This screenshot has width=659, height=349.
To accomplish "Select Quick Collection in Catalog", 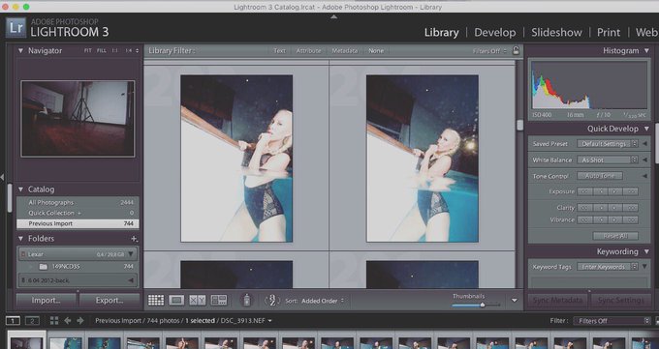I will coord(78,213).
